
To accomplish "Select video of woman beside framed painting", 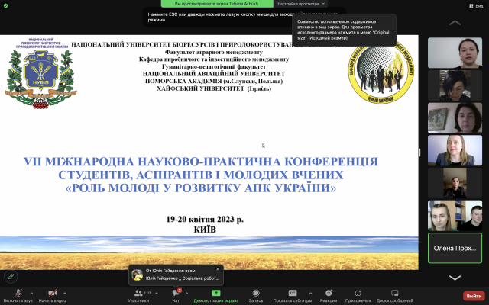I will click(455, 118).
